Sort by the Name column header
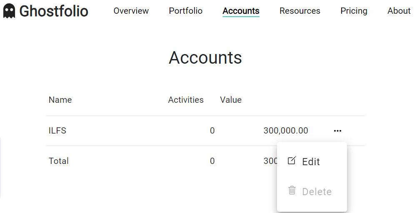The height and width of the screenshot is (213, 417). [60, 100]
